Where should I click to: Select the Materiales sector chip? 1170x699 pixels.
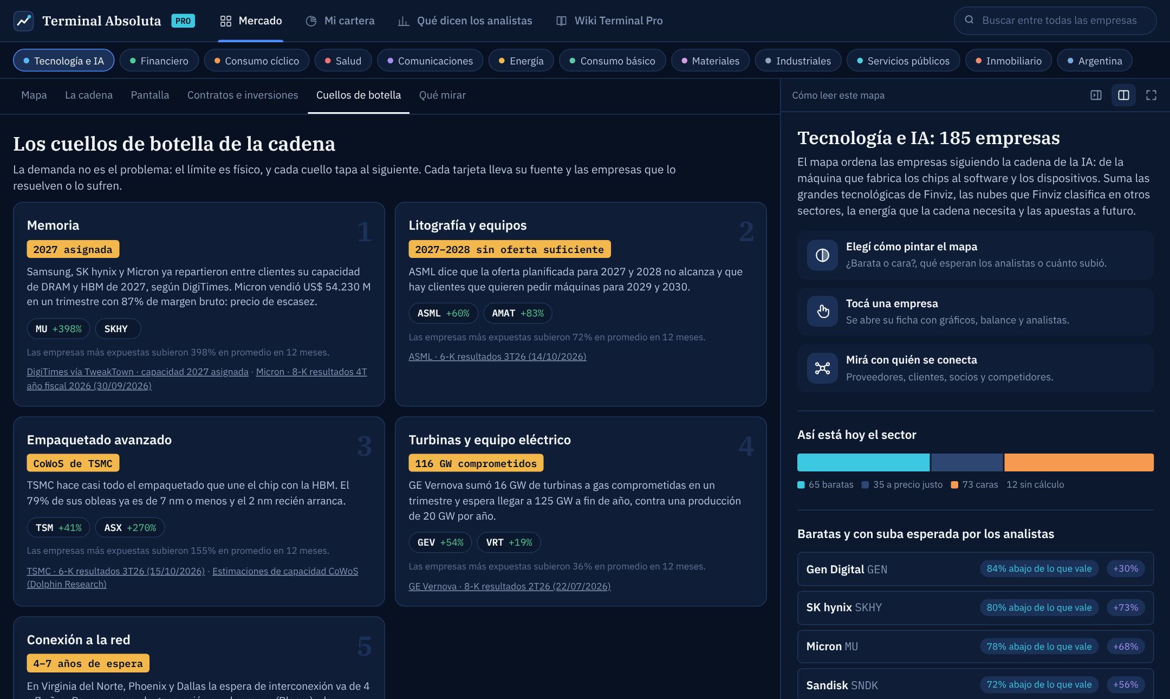[x=710, y=60]
